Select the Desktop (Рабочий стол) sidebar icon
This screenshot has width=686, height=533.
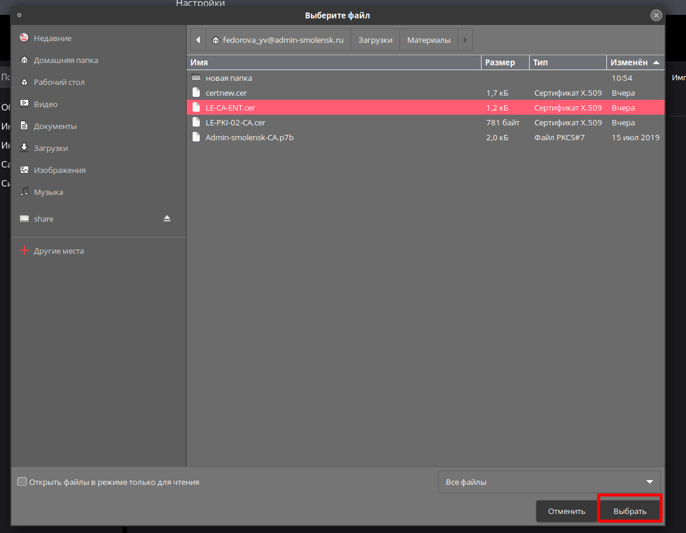pyautogui.click(x=24, y=82)
